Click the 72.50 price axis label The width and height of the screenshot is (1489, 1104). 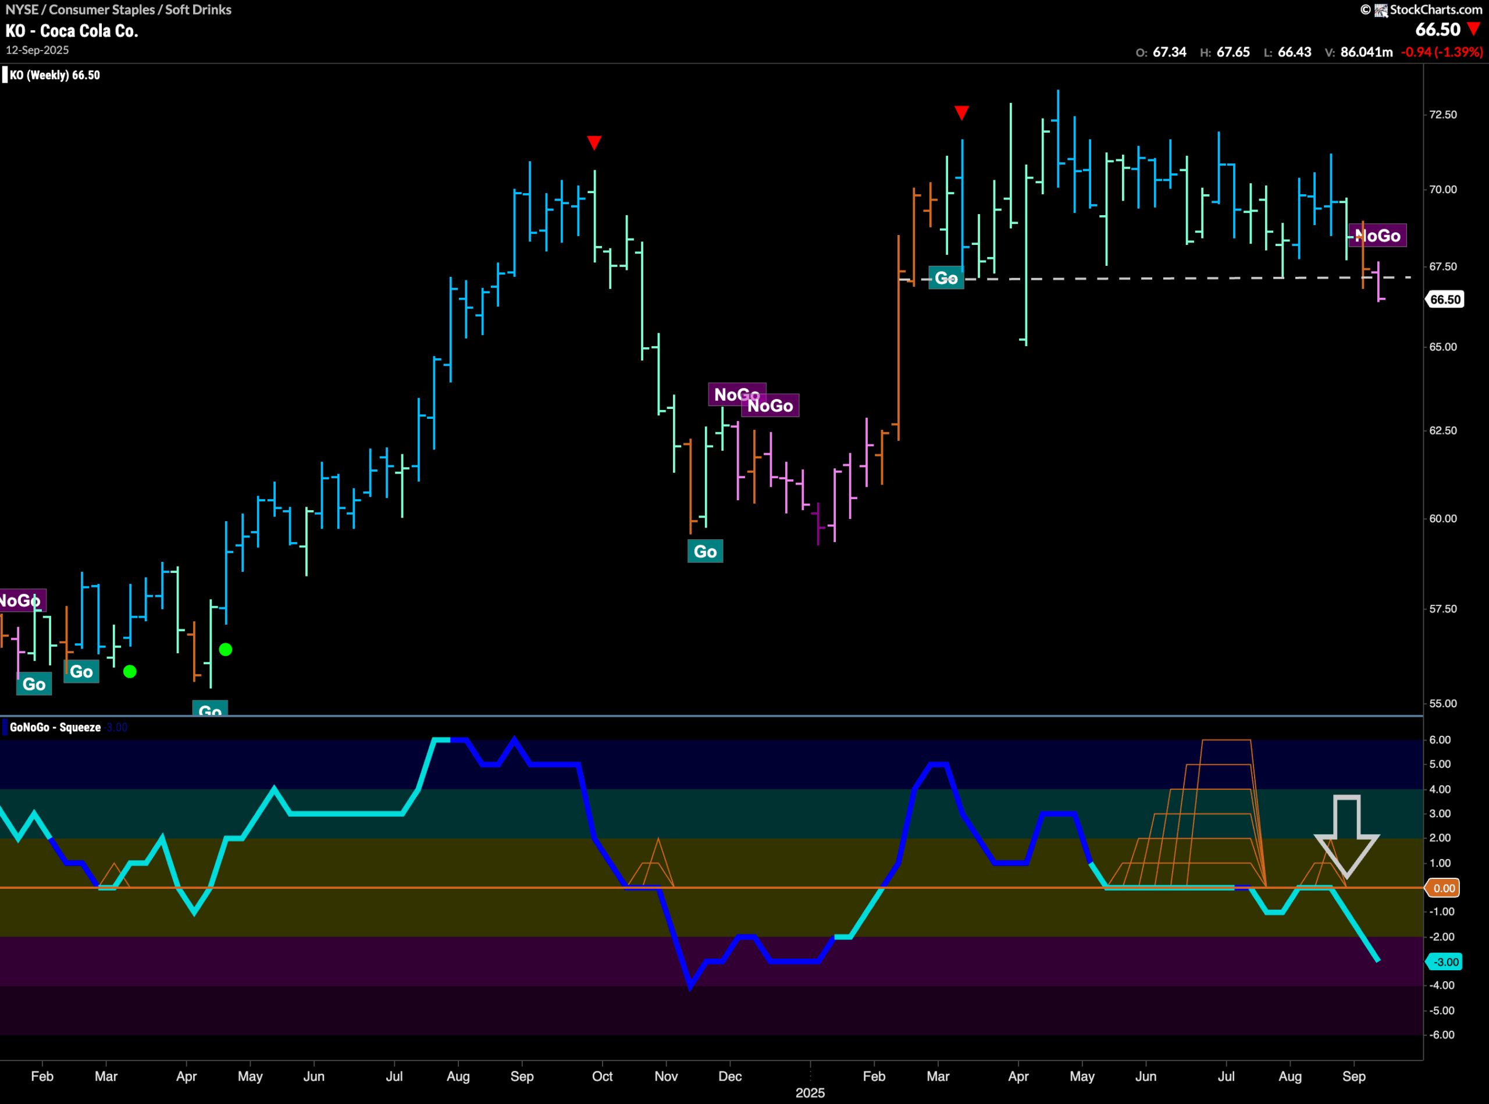(1443, 114)
